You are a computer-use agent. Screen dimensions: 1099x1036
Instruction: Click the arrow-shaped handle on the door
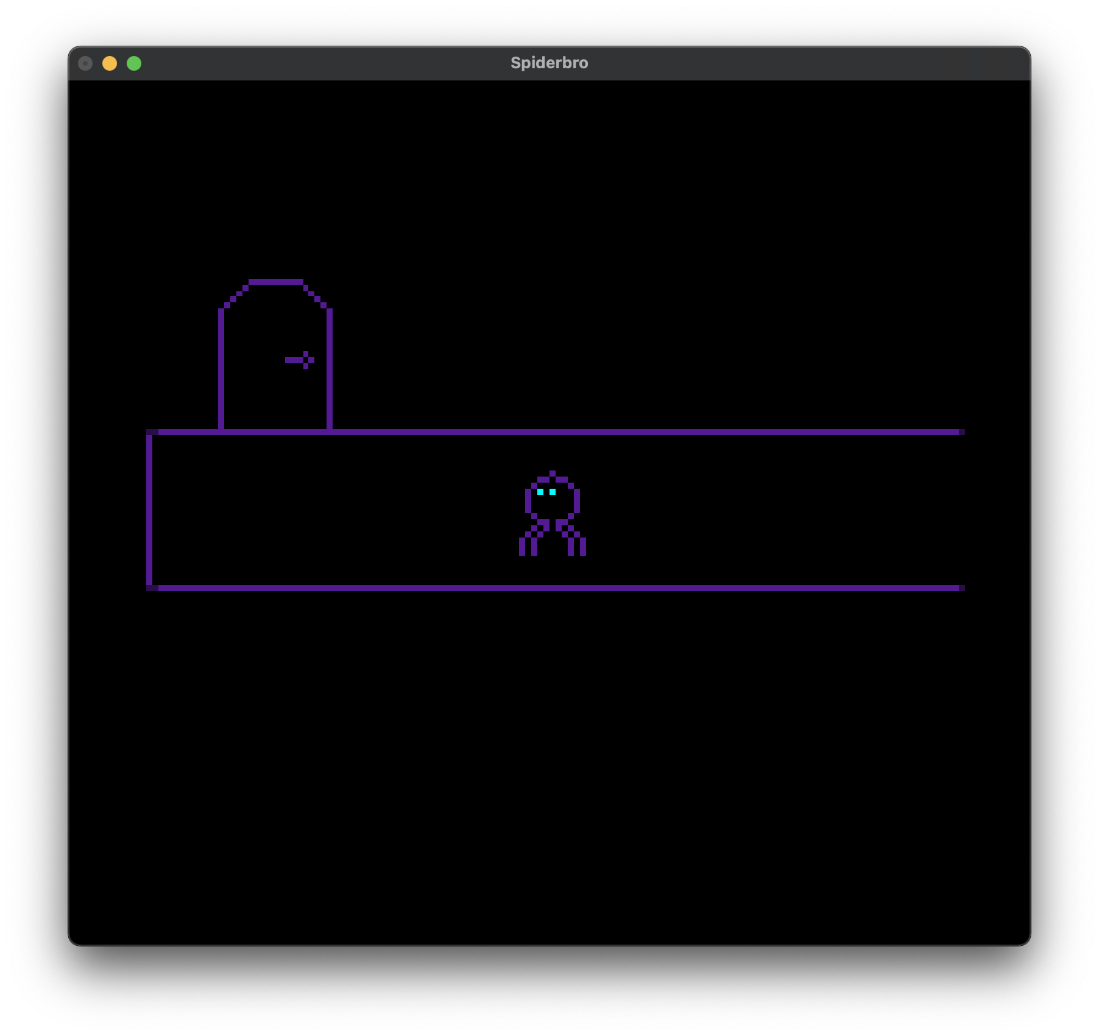coord(300,360)
